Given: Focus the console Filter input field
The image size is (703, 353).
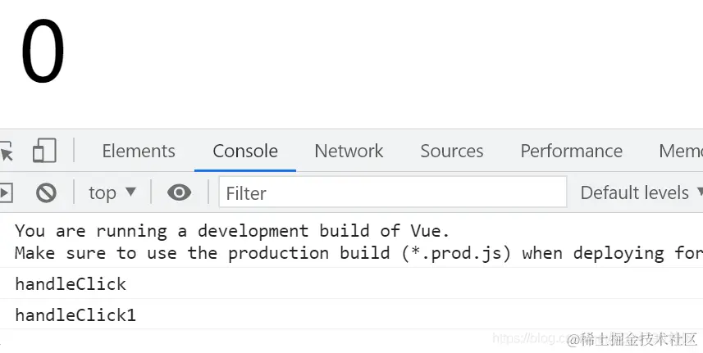Looking at the screenshot, I should 392,192.
